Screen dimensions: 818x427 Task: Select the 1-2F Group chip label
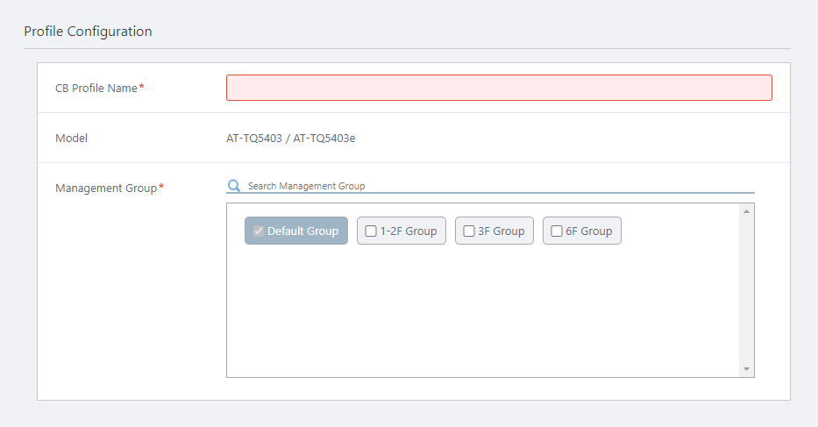pos(409,231)
